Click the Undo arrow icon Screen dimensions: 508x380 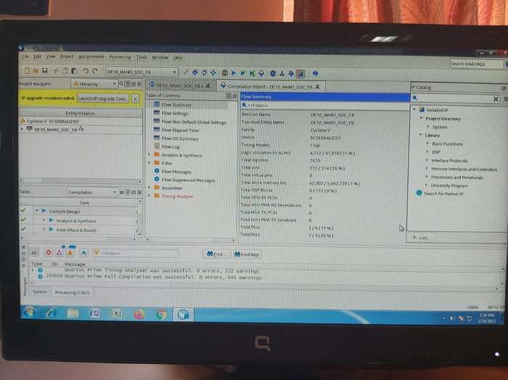point(86,70)
